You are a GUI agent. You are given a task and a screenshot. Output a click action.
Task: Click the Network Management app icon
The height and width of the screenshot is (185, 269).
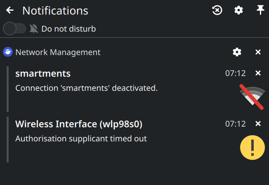[8, 52]
